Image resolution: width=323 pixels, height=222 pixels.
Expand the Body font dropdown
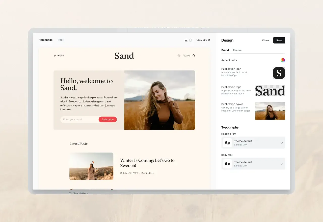(x=281, y=164)
